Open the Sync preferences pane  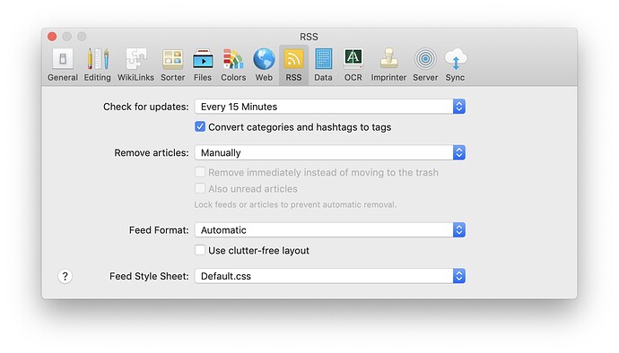(455, 65)
